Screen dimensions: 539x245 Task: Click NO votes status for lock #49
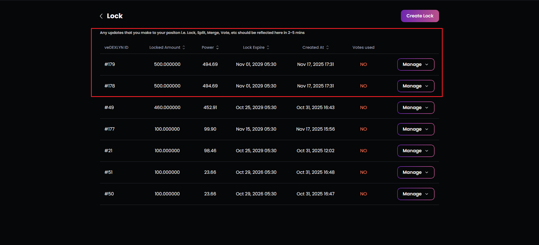click(363, 108)
